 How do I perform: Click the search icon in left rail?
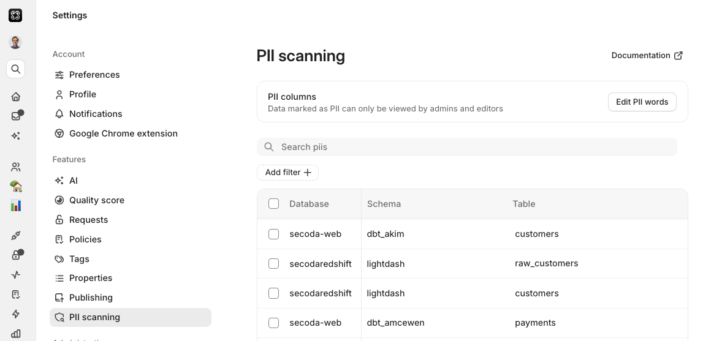(16, 69)
